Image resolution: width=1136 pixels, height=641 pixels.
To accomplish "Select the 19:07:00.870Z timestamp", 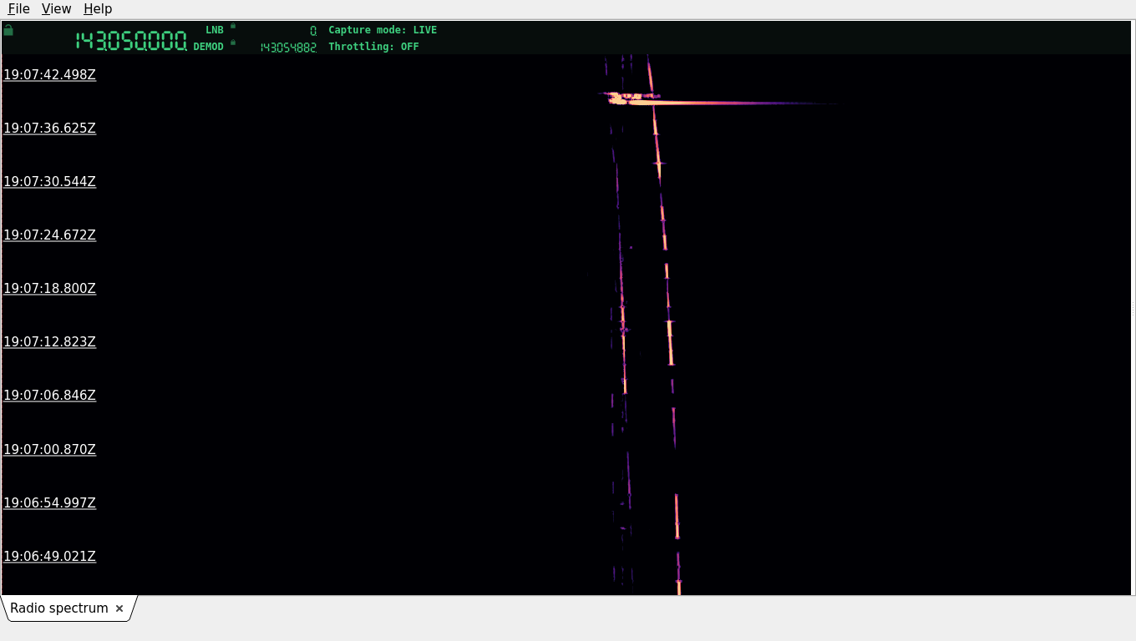I will point(50,449).
